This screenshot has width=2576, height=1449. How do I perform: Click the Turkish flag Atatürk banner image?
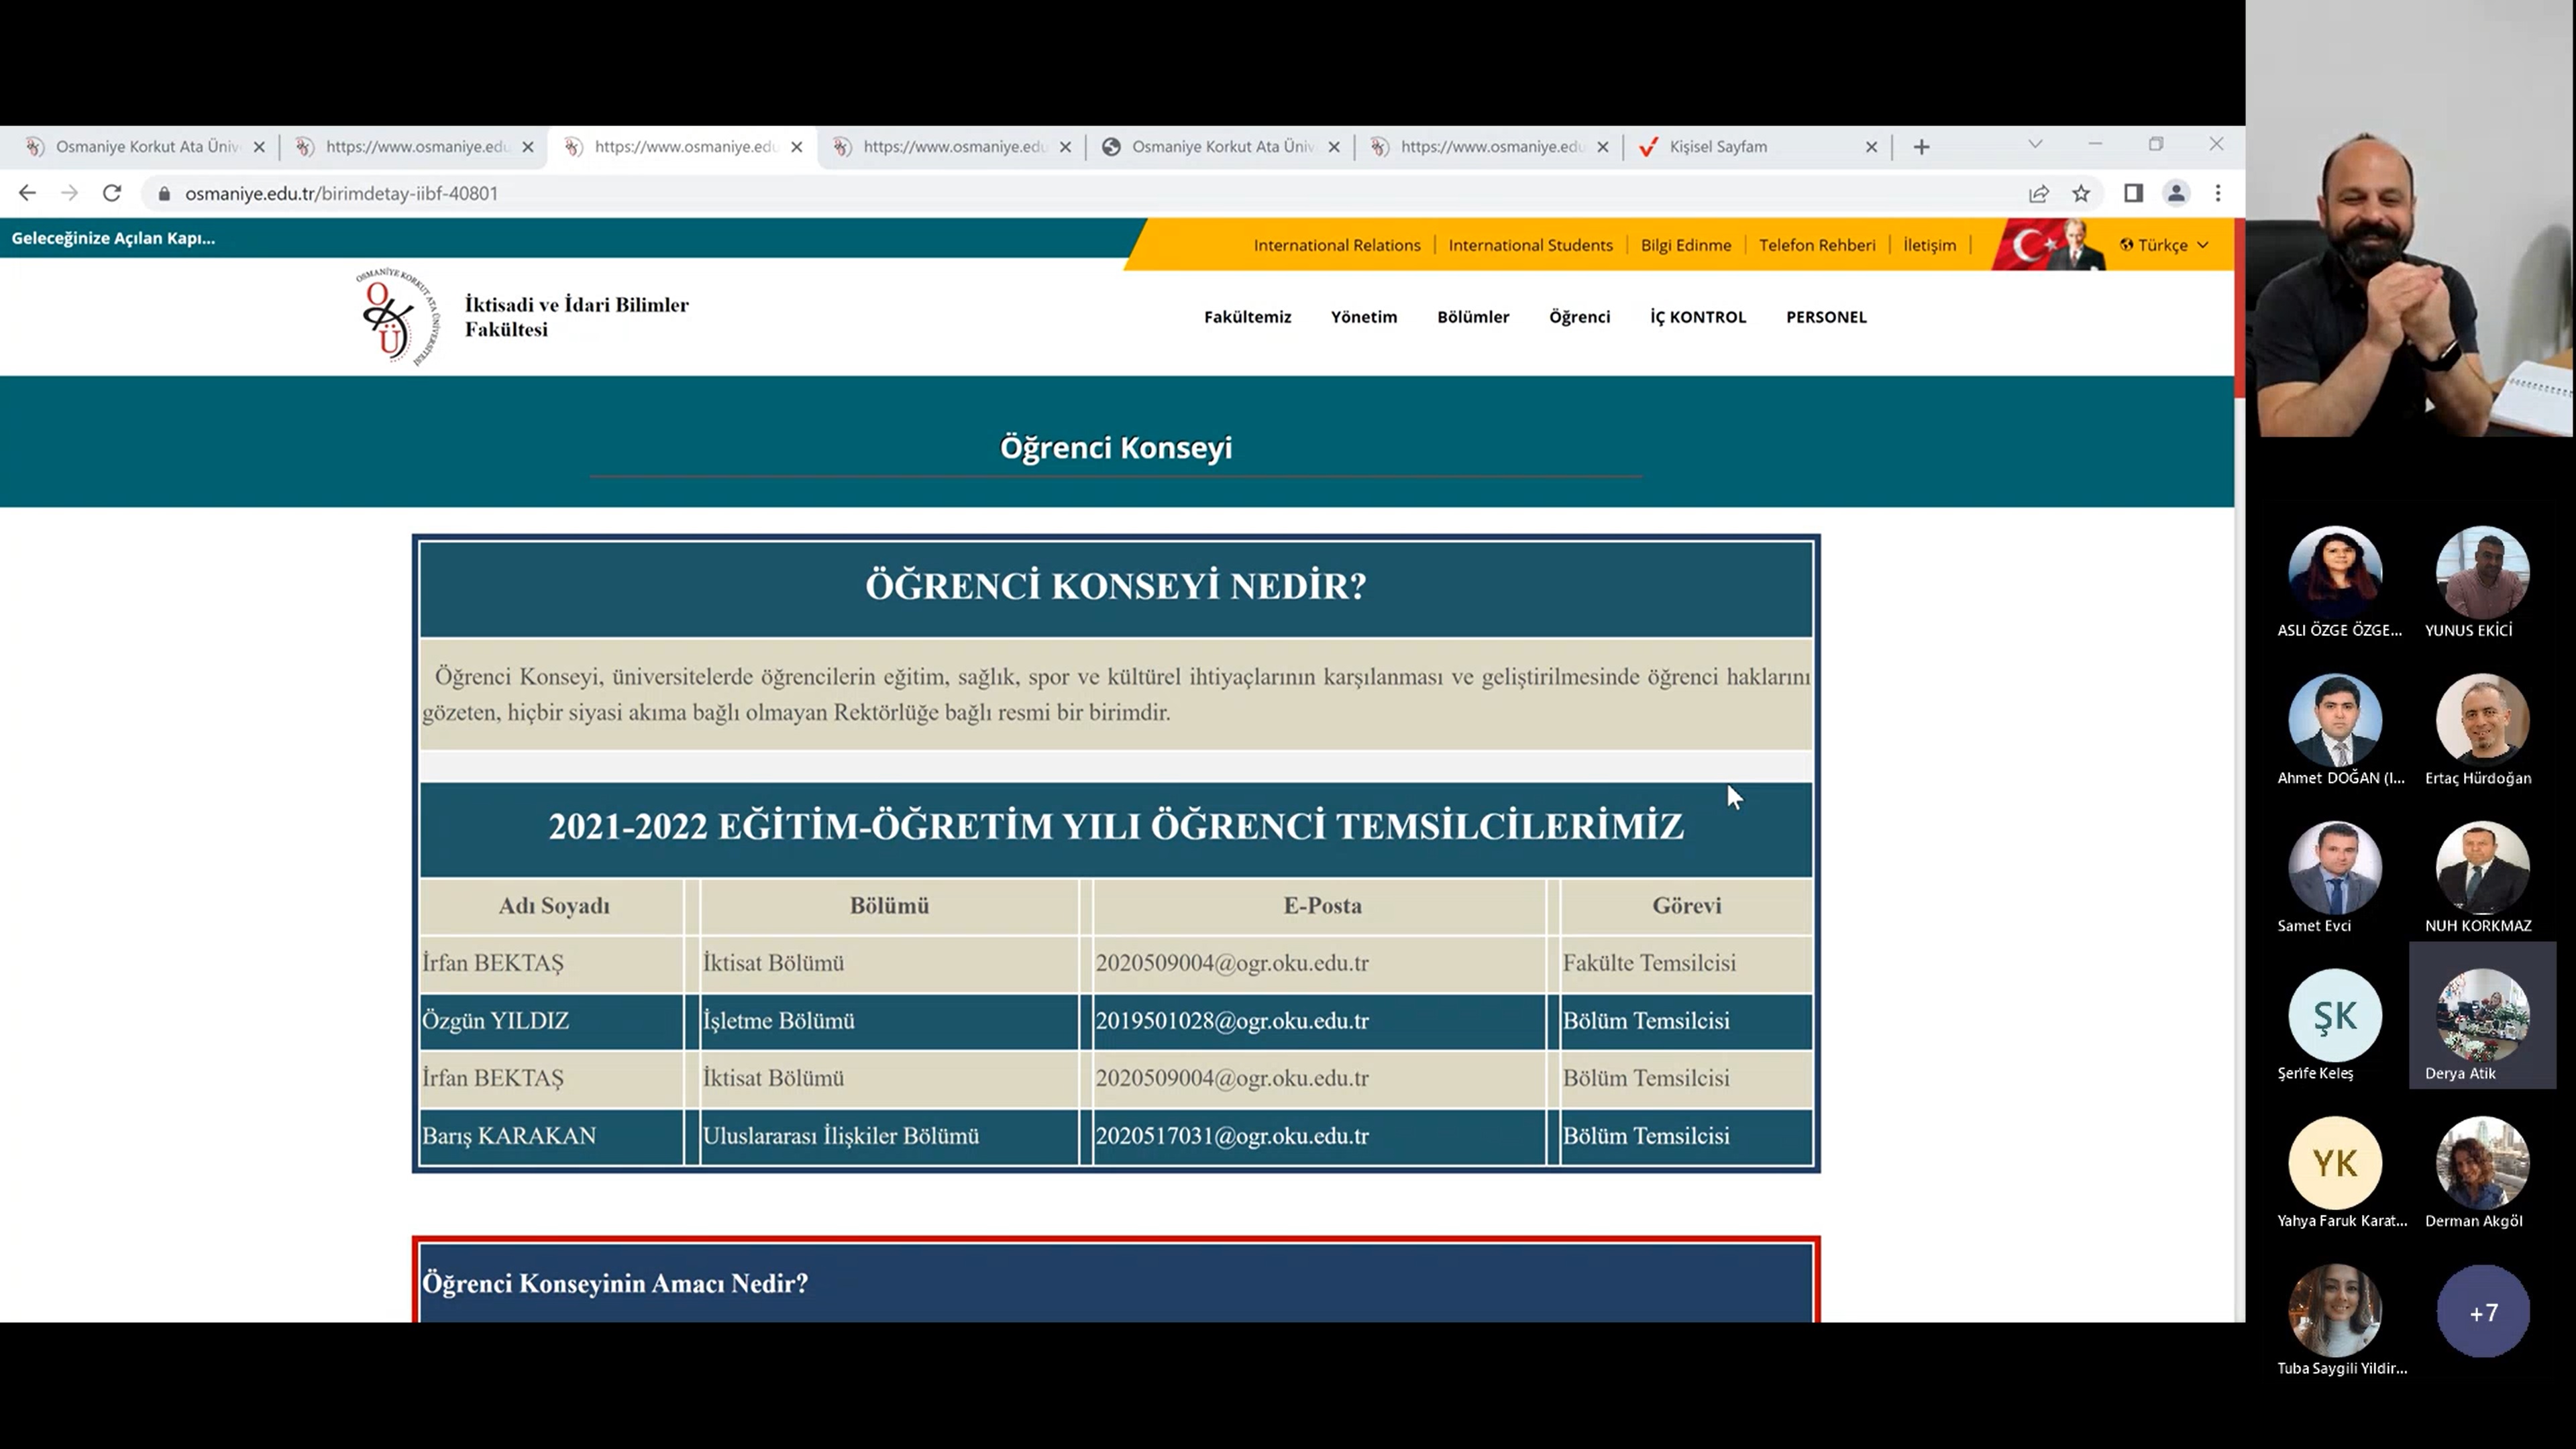coord(2050,245)
